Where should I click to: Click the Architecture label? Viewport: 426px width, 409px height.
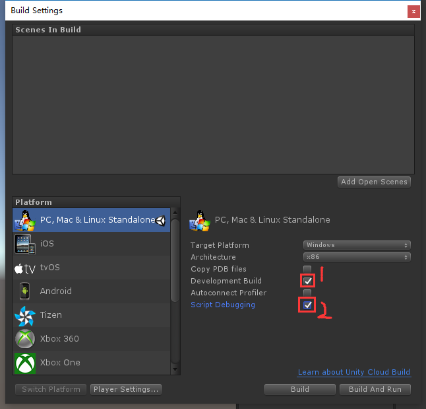tap(213, 257)
